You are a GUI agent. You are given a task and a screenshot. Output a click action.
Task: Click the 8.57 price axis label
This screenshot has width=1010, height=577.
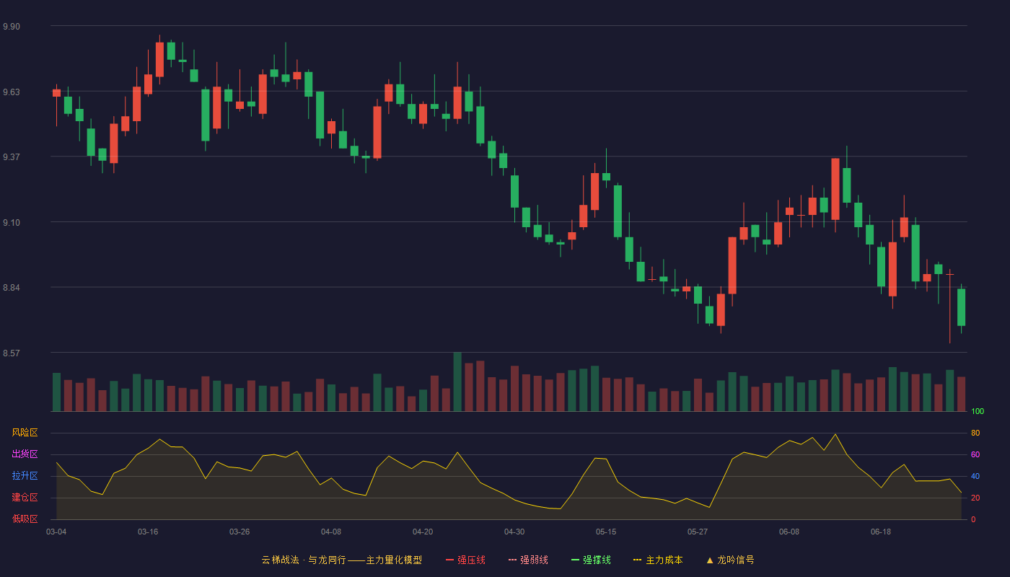[12, 353]
